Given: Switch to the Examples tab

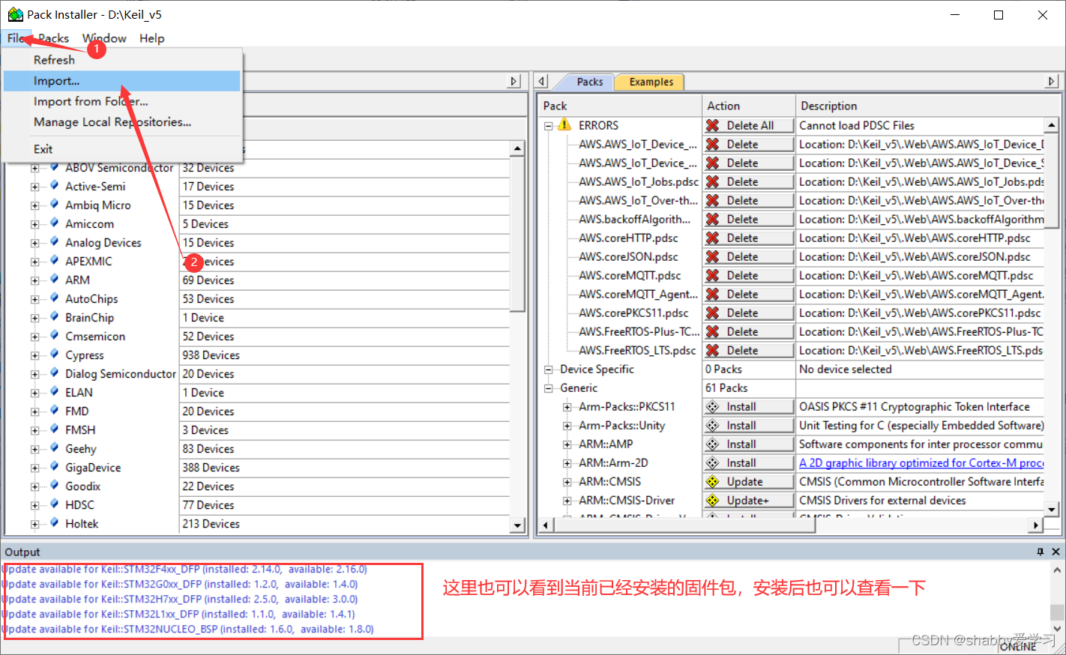Looking at the screenshot, I should (651, 82).
